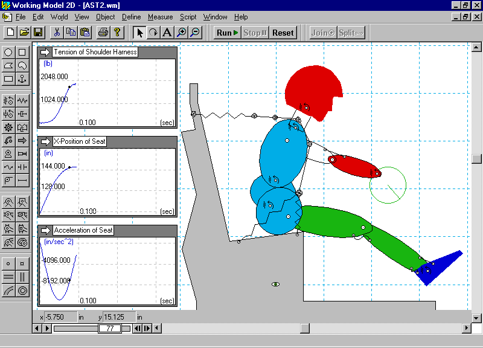483x348 pixels.
Task: Select the Curved slot element tool
Action: tap(8, 291)
